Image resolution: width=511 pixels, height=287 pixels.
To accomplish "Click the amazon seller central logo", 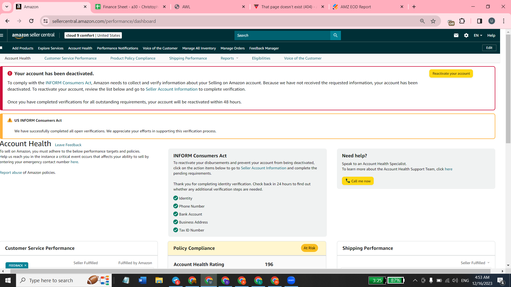I will [x=33, y=35].
